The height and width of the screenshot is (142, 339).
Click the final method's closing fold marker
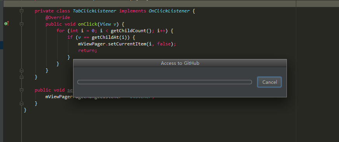[21, 103]
